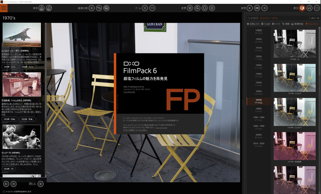Open the ライセンス認証 link in the About box
The height and width of the screenshot is (194, 321).
[x=135, y=130]
